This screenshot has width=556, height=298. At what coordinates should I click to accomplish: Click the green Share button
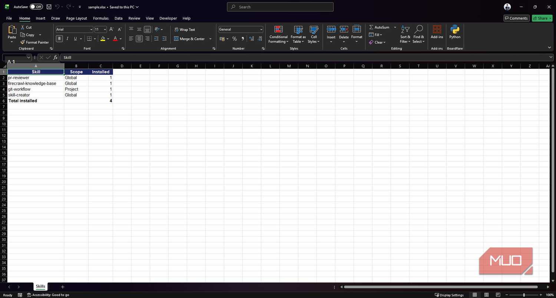point(542,18)
